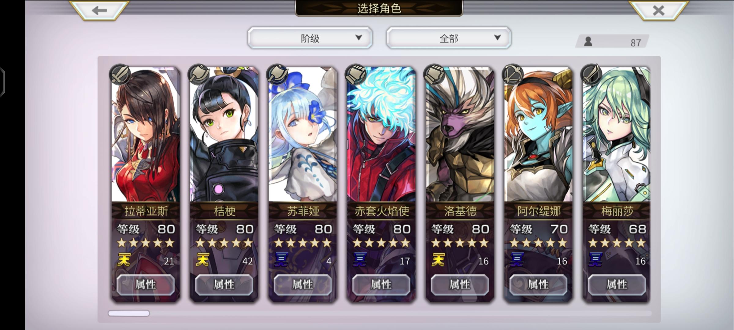Click the arrow on the 全部 dropdown
This screenshot has width=734, height=330.
pyautogui.click(x=497, y=38)
